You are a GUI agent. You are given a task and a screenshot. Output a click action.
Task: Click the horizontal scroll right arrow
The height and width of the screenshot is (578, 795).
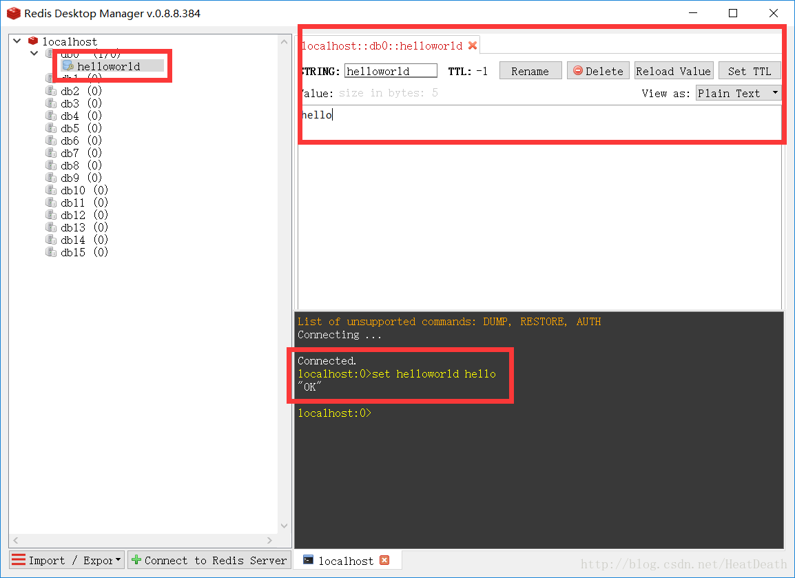(269, 541)
